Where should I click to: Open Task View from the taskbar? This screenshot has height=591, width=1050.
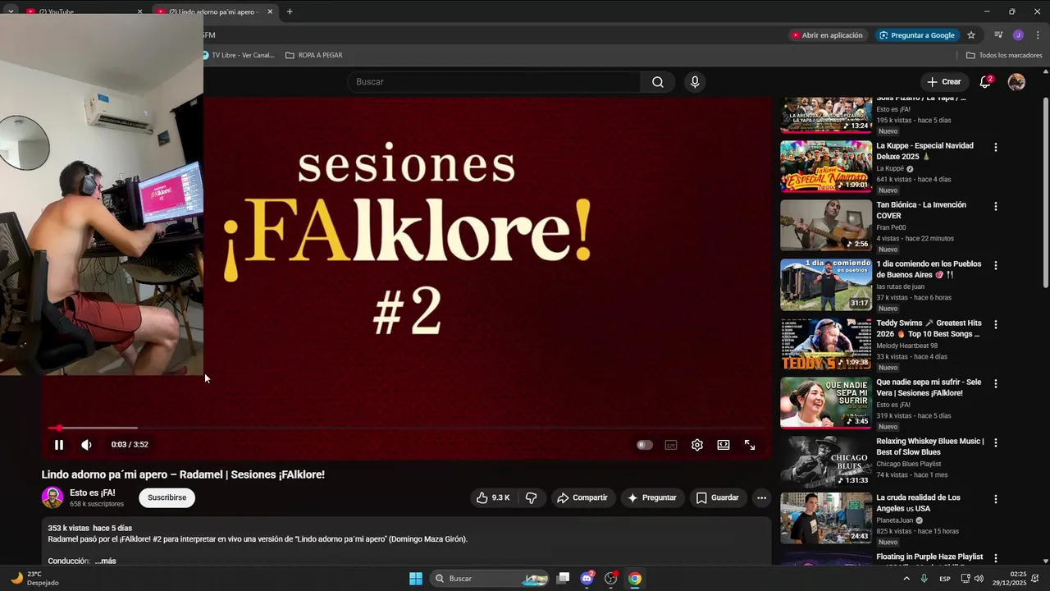click(563, 579)
